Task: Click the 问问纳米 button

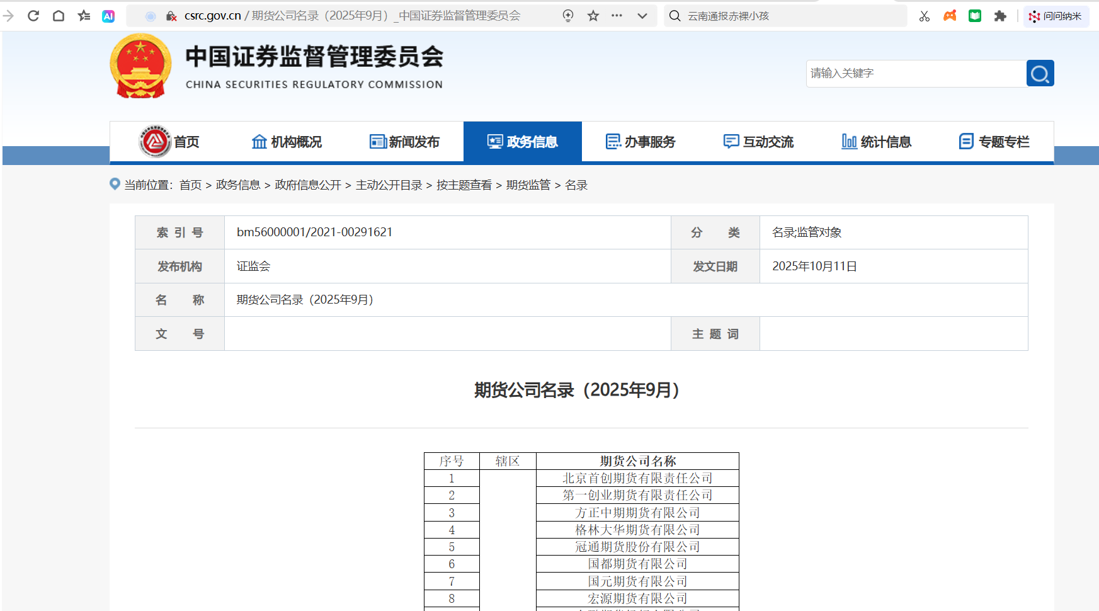Action: click(x=1055, y=16)
